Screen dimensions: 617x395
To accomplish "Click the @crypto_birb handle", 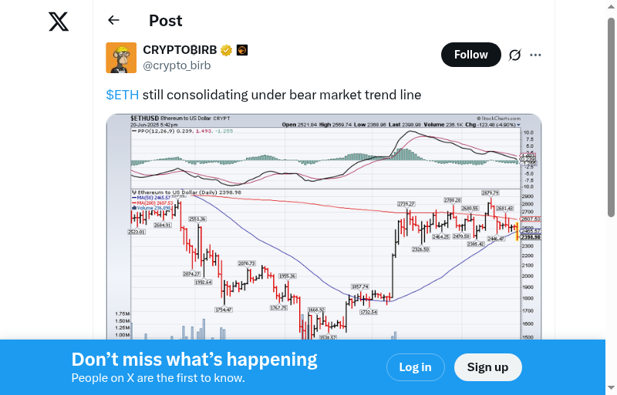I will 177,65.
